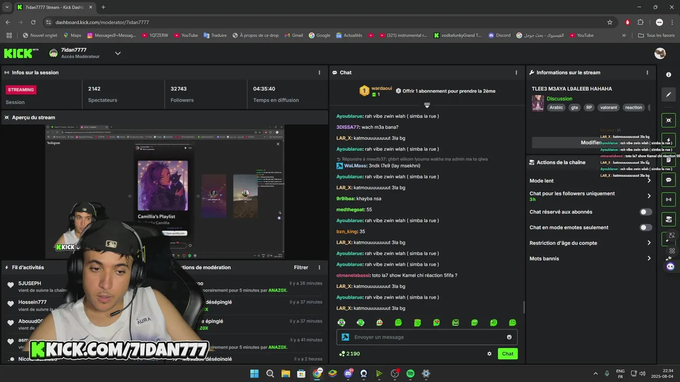Image resolution: width=680 pixels, height=382 pixels.
Task: Send message with the green Chat button
Action: [x=507, y=354]
